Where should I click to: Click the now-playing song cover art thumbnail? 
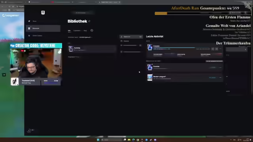pos(15,82)
